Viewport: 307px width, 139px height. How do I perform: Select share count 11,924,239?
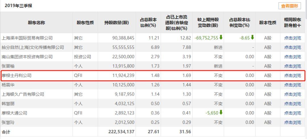[123, 75]
